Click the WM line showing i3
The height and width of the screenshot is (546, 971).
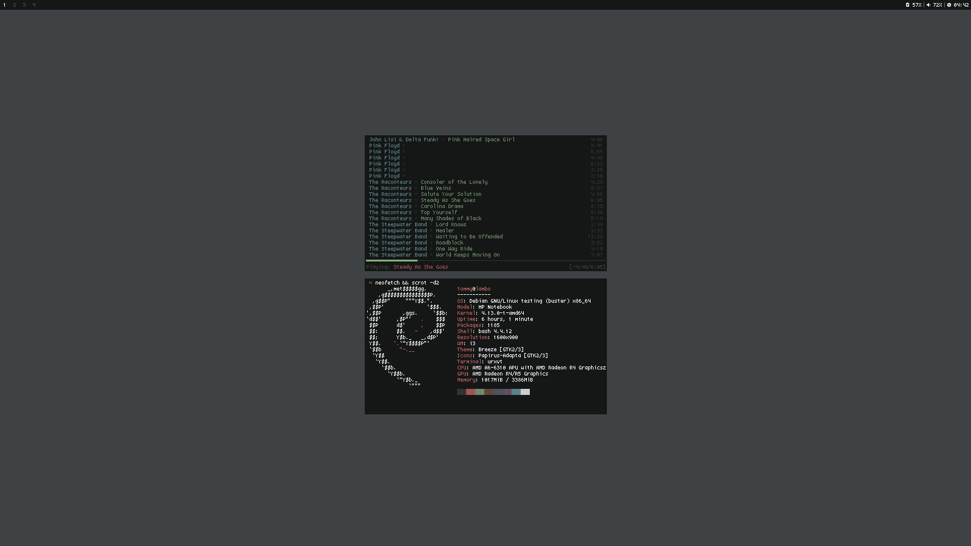click(466, 343)
